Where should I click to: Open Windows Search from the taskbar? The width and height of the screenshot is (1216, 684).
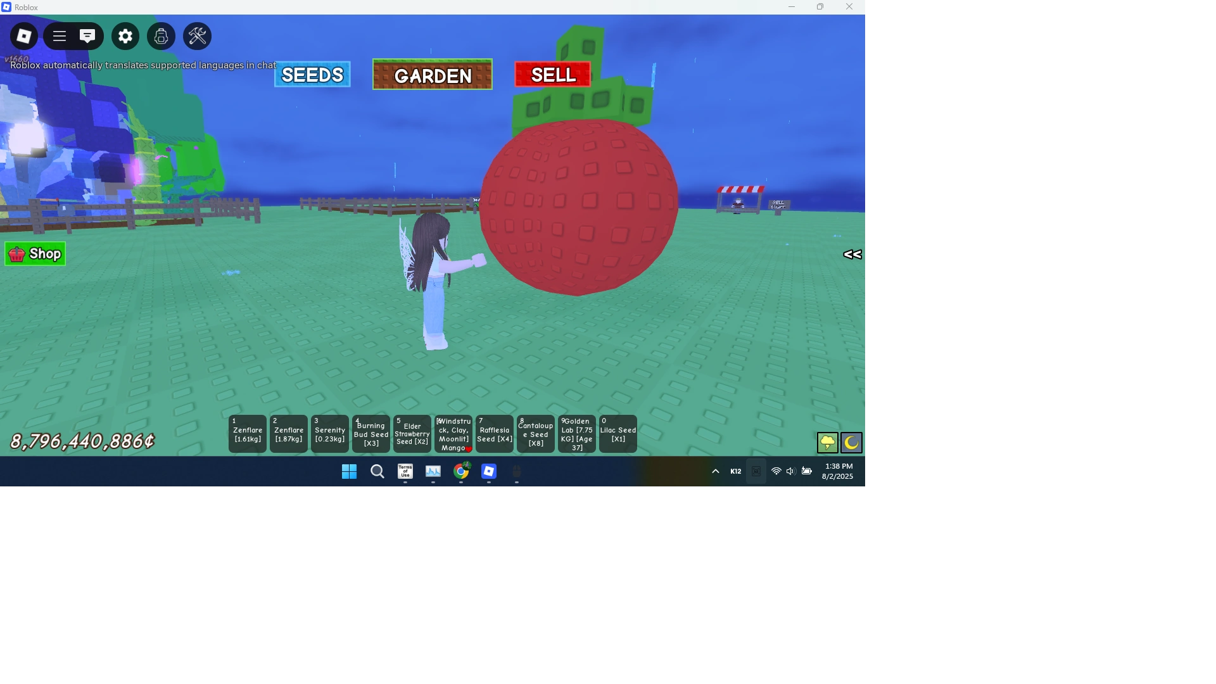pyautogui.click(x=377, y=471)
